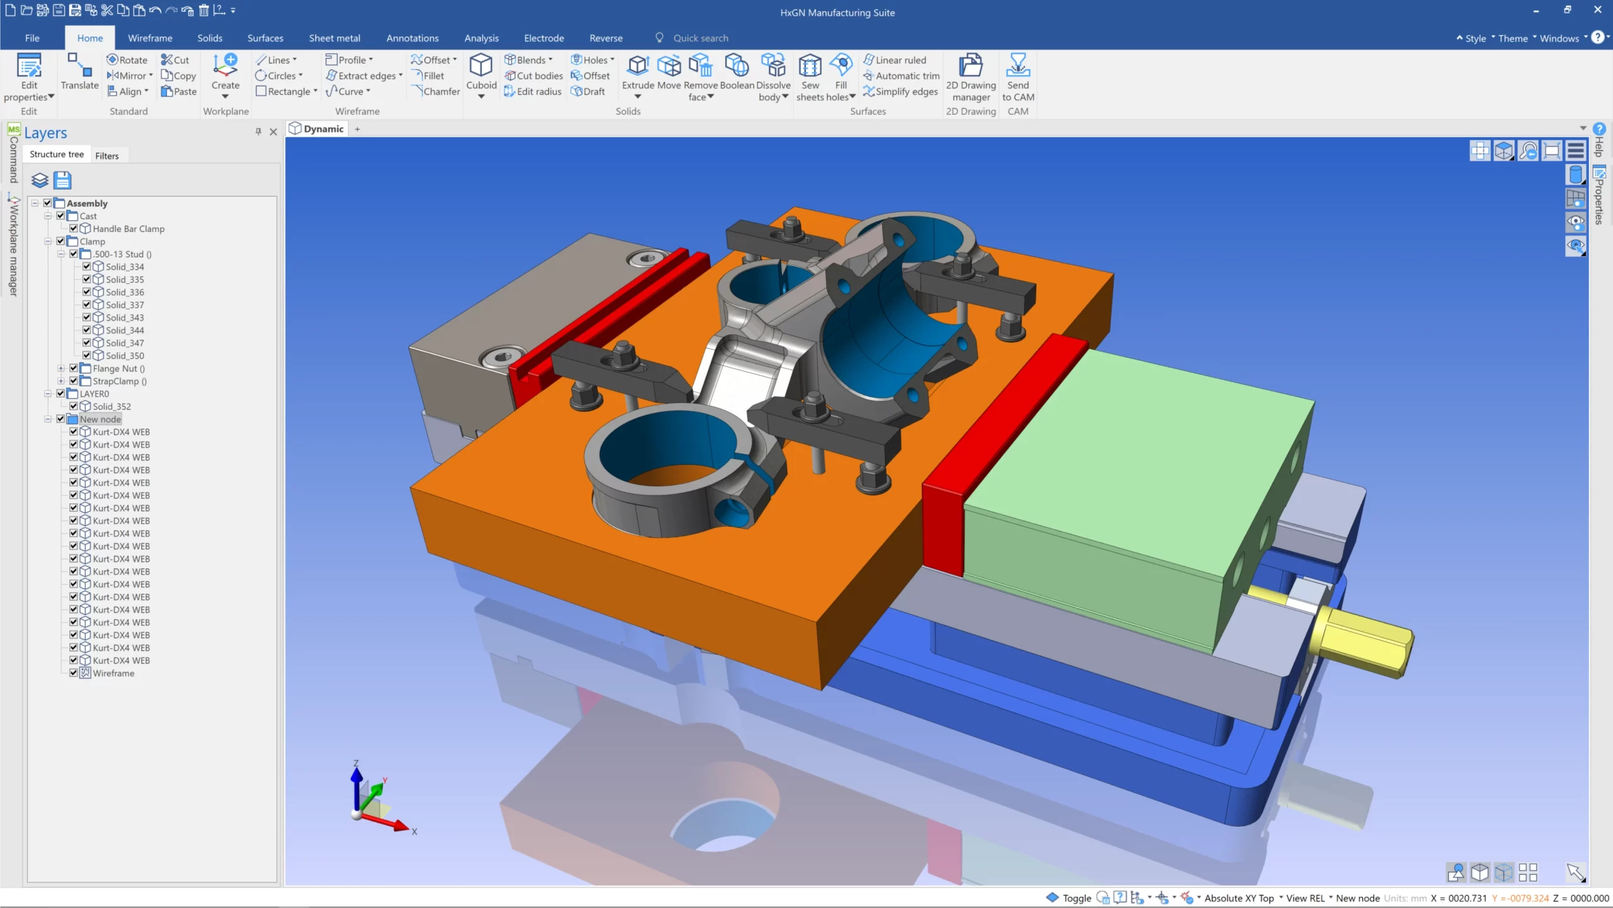Image resolution: width=1613 pixels, height=908 pixels.
Task: Select the Move solid tool
Action: click(x=669, y=71)
